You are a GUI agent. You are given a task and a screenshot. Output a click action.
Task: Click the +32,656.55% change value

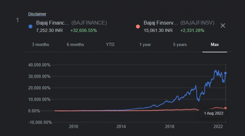point(84,30)
